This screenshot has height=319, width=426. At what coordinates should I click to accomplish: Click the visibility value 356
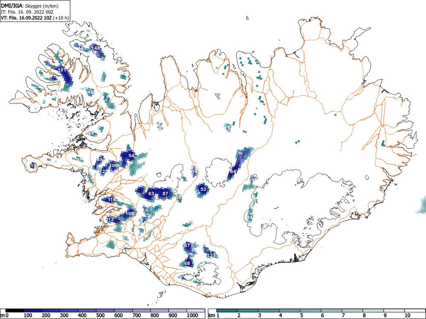coord(148,215)
